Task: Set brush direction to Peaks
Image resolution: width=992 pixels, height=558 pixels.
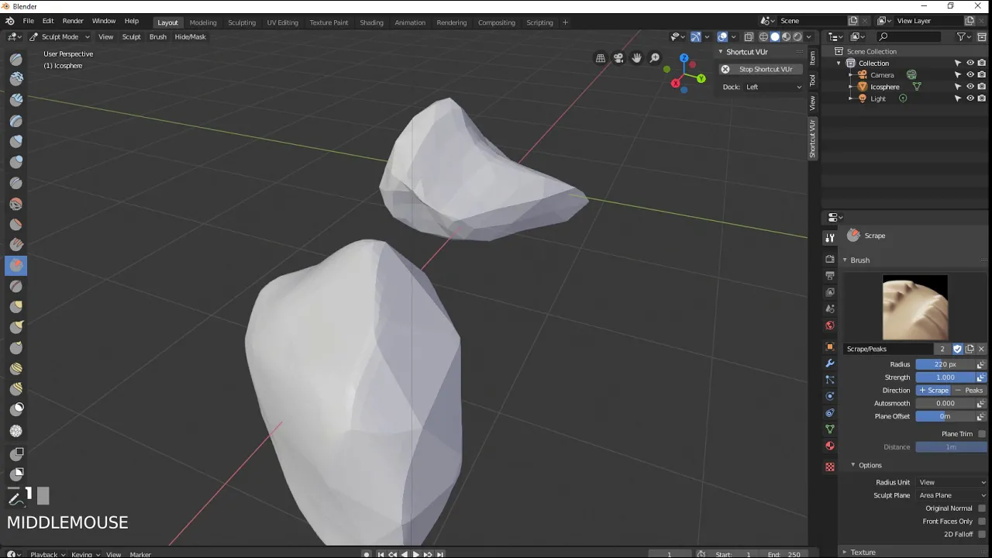Action: point(969,391)
